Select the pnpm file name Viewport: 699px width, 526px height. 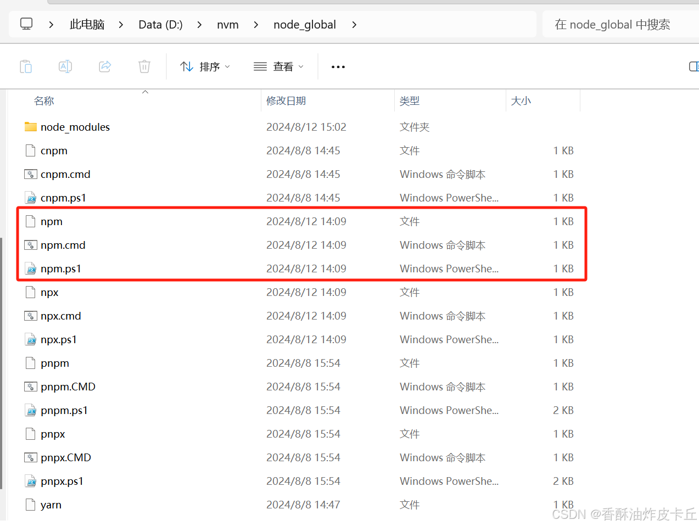click(x=55, y=363)
